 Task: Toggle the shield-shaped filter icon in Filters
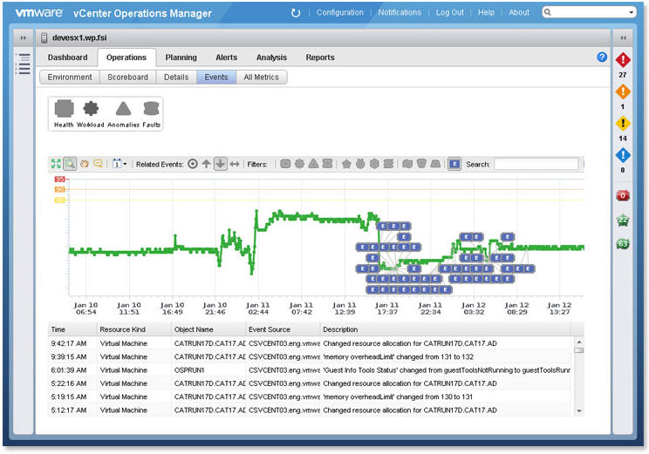pyautogui.click(x=421, y=164)
